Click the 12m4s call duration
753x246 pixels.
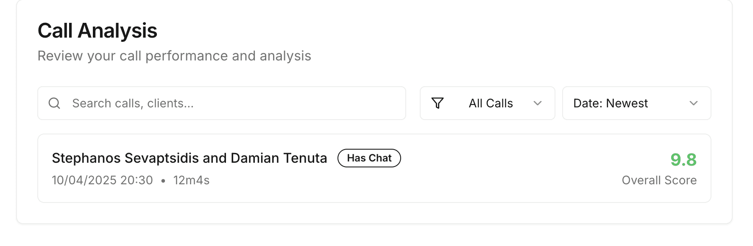coord(191,180)
